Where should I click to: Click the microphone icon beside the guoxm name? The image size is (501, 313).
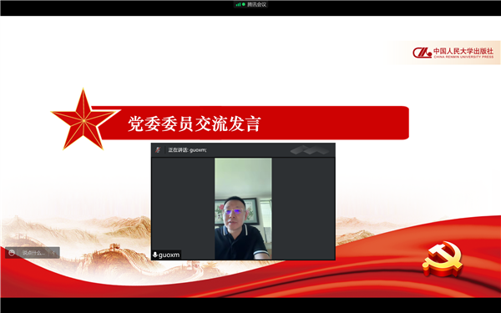tap(155, 255)
